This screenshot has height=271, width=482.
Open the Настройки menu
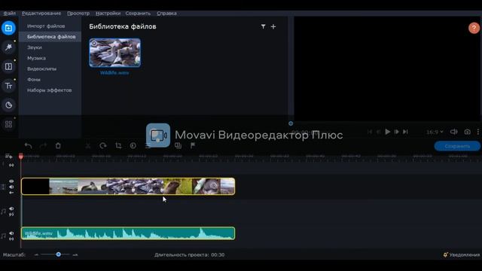click(x=108, y=14)
